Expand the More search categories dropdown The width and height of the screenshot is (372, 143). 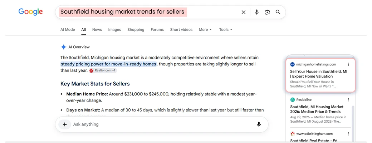coord(205,30)
